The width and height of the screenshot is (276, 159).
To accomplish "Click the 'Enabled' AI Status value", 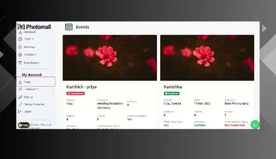I will (200, 125).
